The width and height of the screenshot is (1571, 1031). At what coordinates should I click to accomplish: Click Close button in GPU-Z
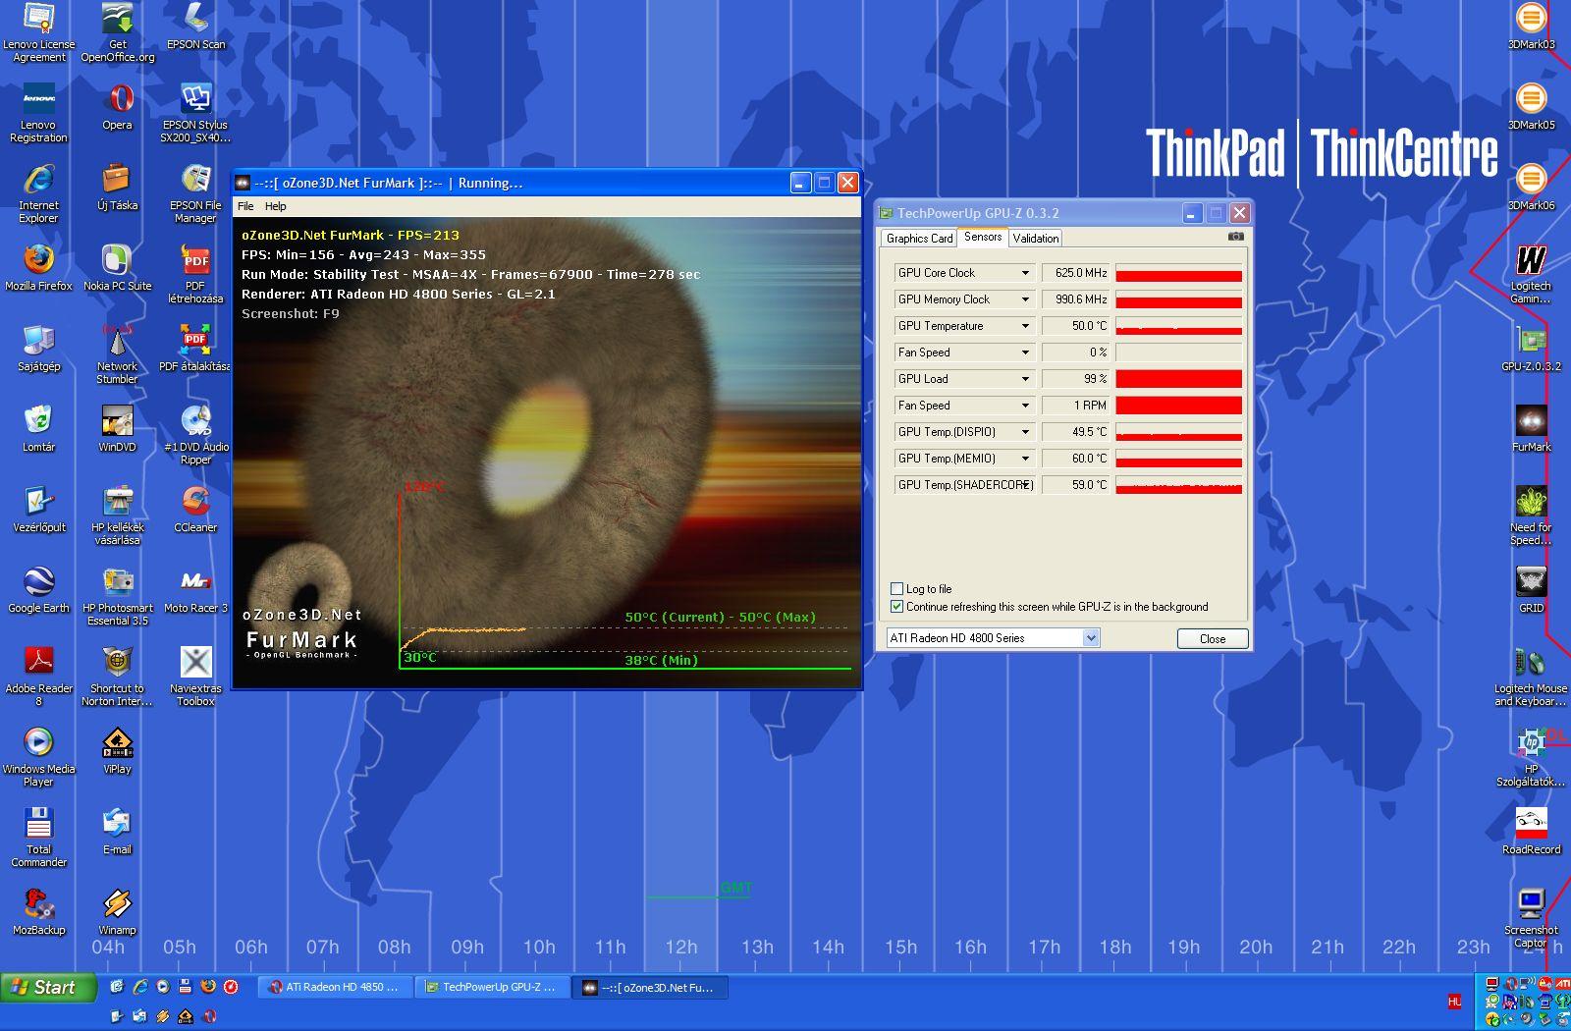[x=1213, y=638]
